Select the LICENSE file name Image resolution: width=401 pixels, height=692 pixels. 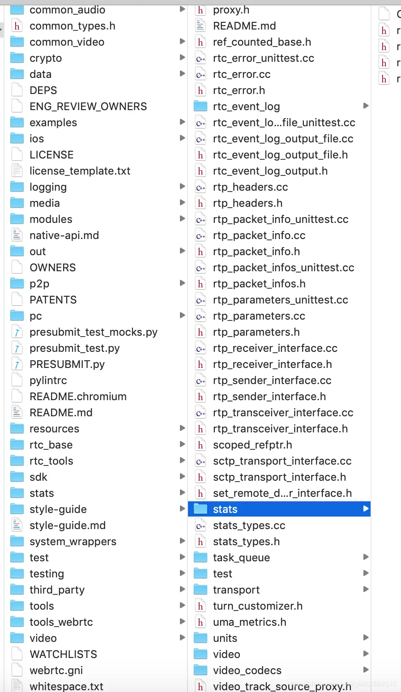pyautogui.click(x=51, y=155)
